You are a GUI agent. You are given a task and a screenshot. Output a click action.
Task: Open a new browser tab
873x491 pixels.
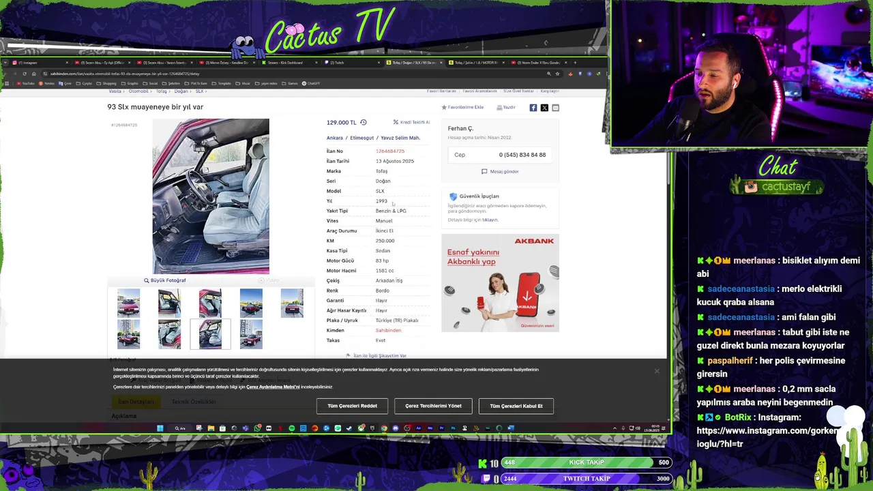[575, 63]
